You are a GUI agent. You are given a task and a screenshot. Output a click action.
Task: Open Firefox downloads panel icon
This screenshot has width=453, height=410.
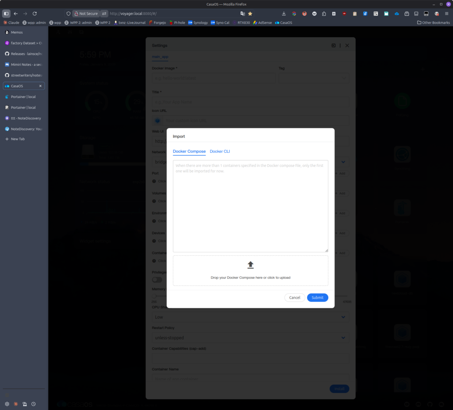[x=284, y=14]
